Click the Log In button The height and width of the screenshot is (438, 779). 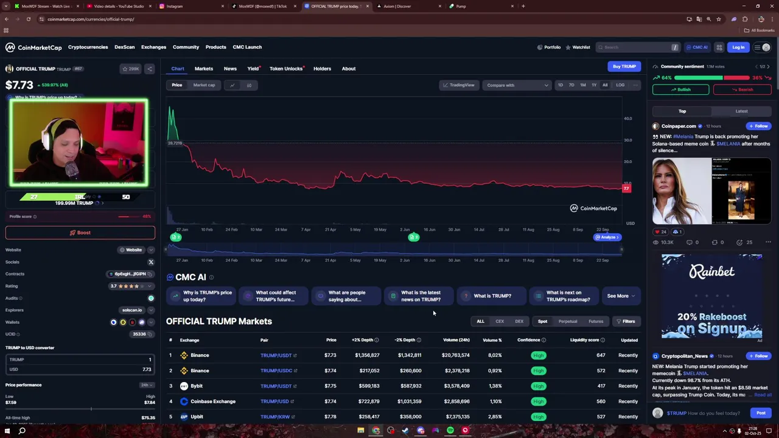coord(738,47)
